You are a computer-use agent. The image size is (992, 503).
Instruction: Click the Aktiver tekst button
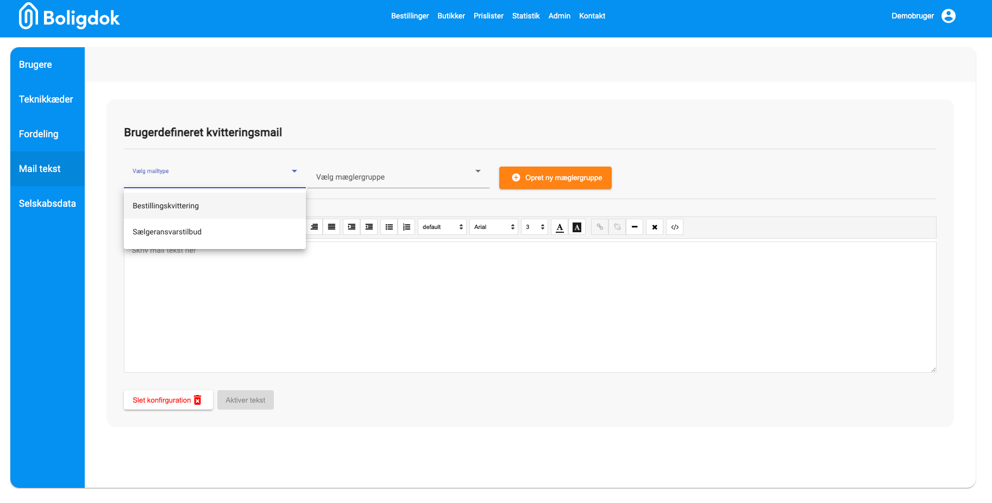(246, 400)
